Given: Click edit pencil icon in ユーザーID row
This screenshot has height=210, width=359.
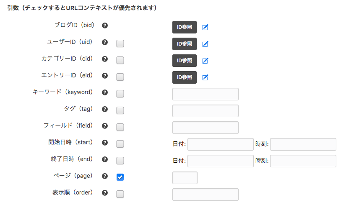Looking at the screenshot, I should (205, 44).
